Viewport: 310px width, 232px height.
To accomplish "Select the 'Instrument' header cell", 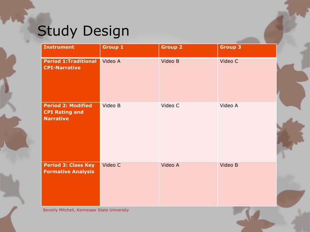I will click(x=71, y=51).
